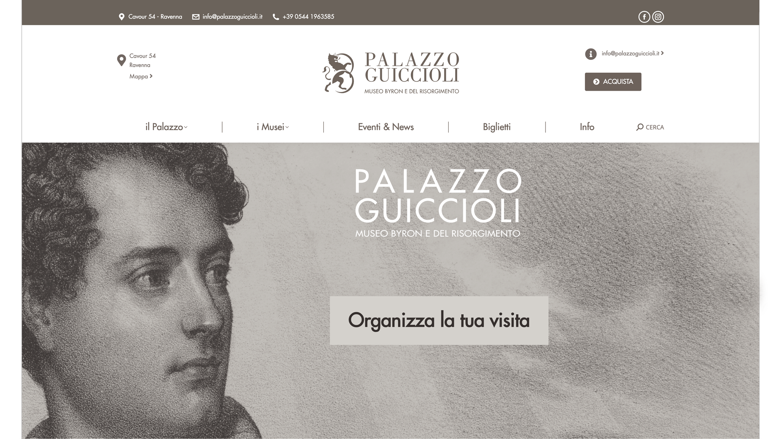The width and height of the screenshot is (781, 439).
Task: Open search with the magnifier icon
Action: [x=640, y=127]
